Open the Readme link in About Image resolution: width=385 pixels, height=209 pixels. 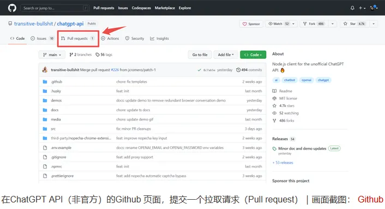pos(282,91)
